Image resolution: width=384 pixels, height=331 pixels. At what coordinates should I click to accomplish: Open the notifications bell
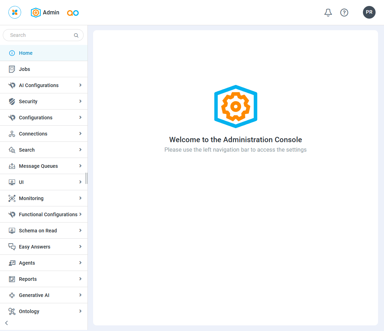pos(328,13)
